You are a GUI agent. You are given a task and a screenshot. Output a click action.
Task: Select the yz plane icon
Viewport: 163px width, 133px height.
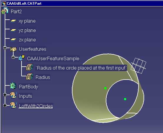click(13, 30)
